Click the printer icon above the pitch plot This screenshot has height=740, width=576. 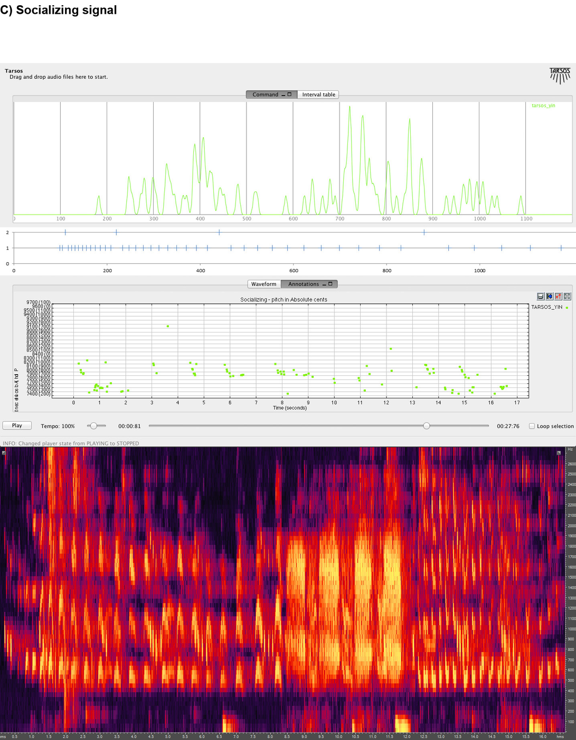point(541,297)
